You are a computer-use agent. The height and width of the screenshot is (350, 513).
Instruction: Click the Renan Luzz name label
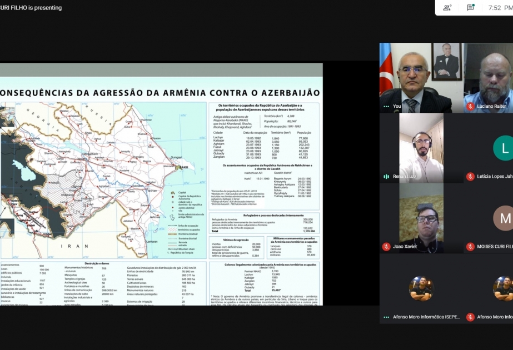click(x=405, y=176)
